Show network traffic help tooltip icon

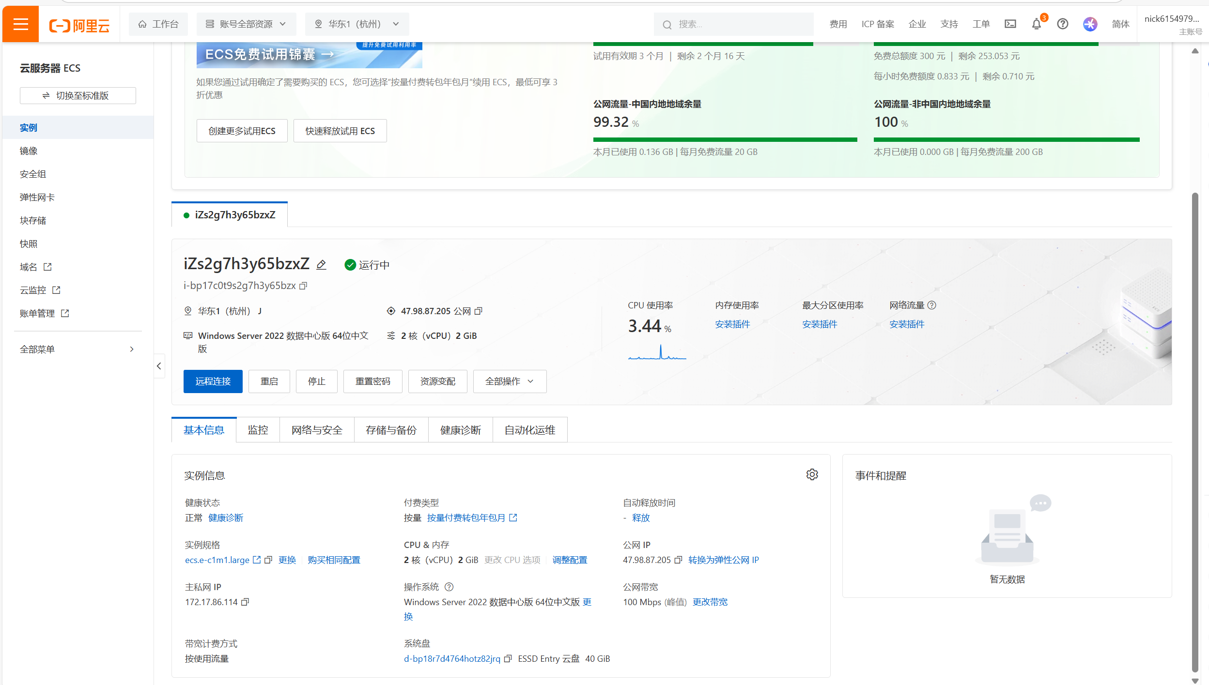click(931, 305)
